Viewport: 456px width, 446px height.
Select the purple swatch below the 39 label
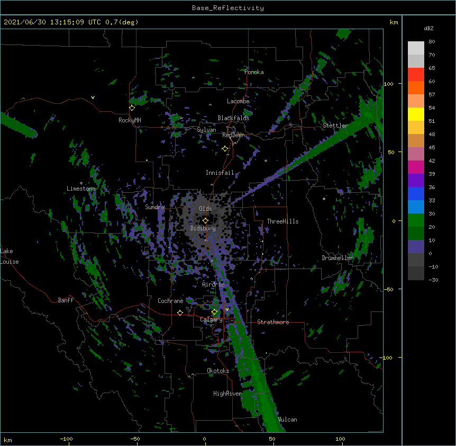point(416,181)
